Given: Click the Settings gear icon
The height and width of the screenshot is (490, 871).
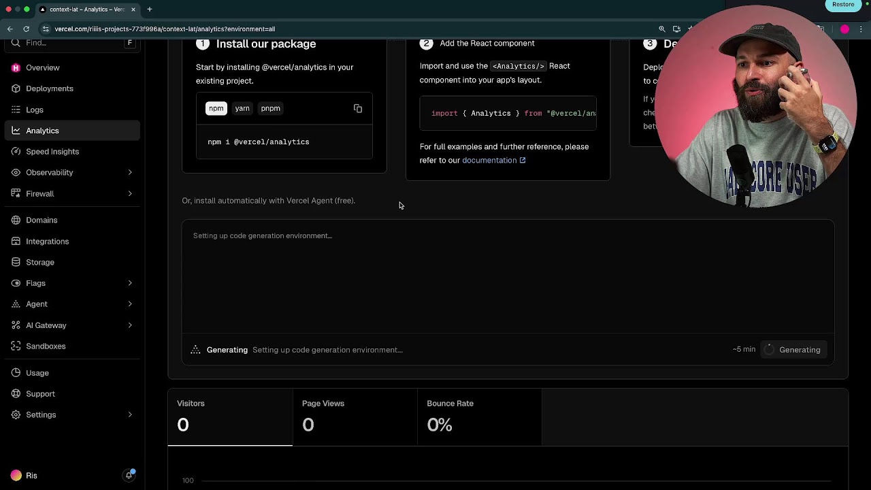Looking at the screenshot, I should pos(16,415).
